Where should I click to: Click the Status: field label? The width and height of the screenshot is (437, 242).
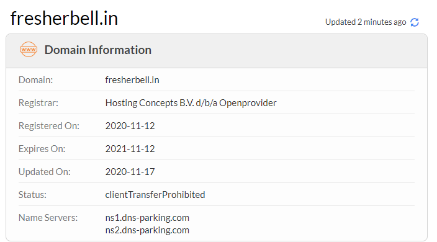click(x=32, y=195)
